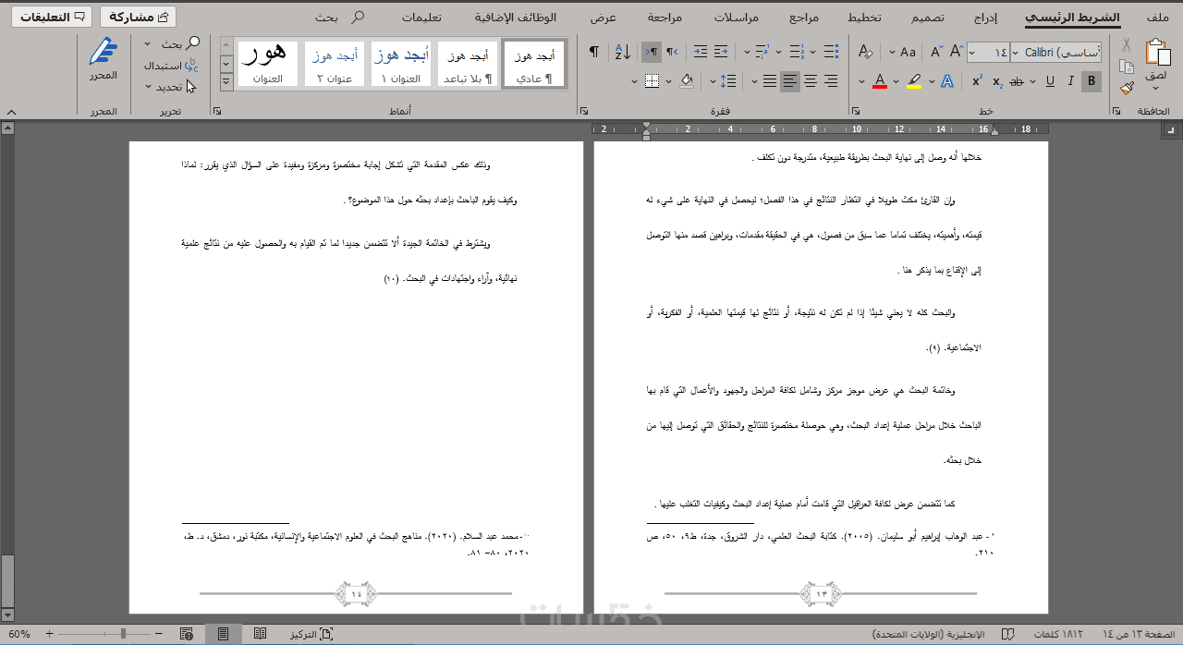Expand the styles gallery more button

coord(226,81)
